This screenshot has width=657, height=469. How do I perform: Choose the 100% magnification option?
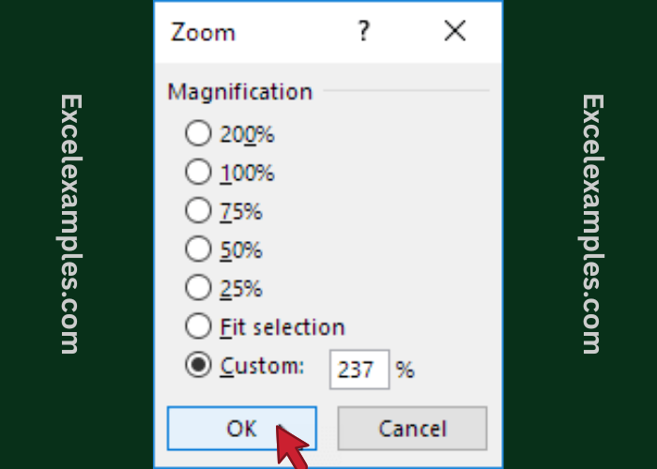(x=198, y=173)
